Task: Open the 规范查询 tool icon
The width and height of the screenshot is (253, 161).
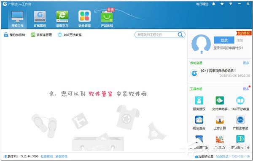Action: tap(199, 120)
